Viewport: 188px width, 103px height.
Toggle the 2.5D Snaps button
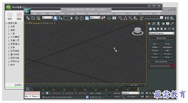pyautogui.click(x=120, y=18)
